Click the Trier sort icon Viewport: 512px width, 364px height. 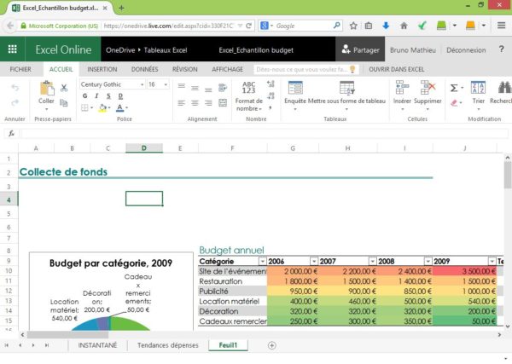478,88
